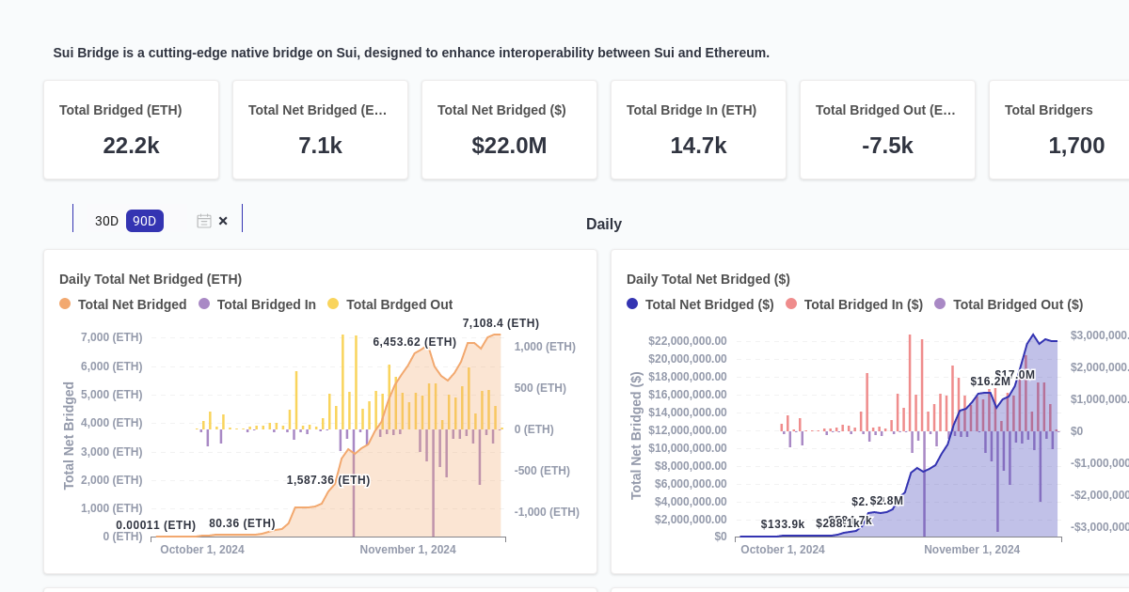This screenshot has width=1129, height=592.
Task: Open the Daily frequency selector
Action: click(604, 225)
